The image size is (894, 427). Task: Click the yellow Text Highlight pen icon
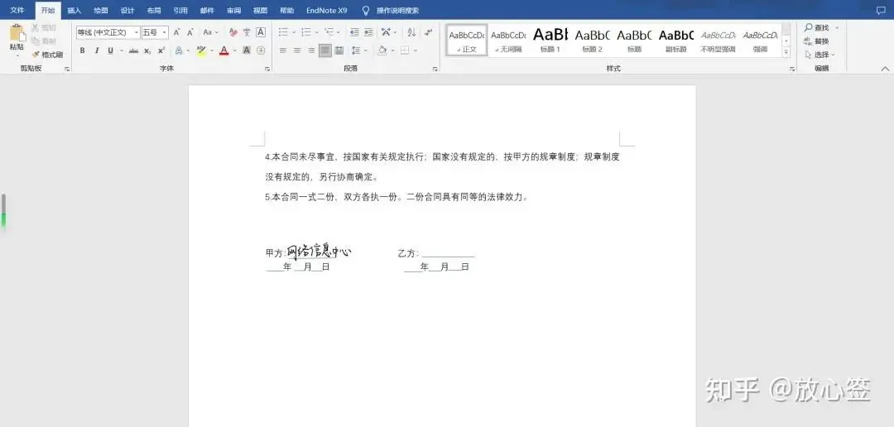pos(200,50)
